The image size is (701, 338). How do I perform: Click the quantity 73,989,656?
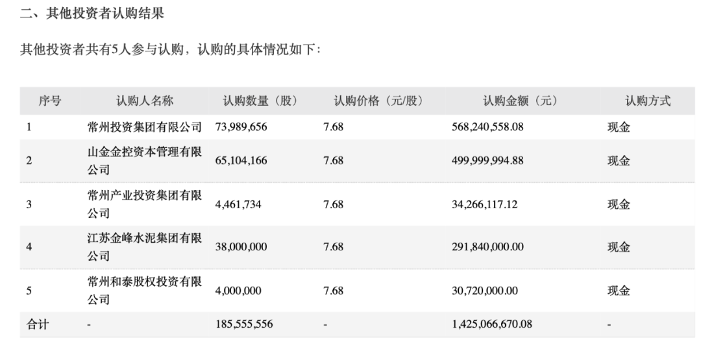[241, 127]
